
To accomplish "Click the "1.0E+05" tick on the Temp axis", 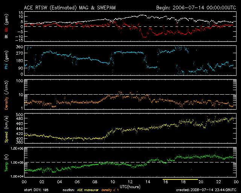I will [17, 162].
